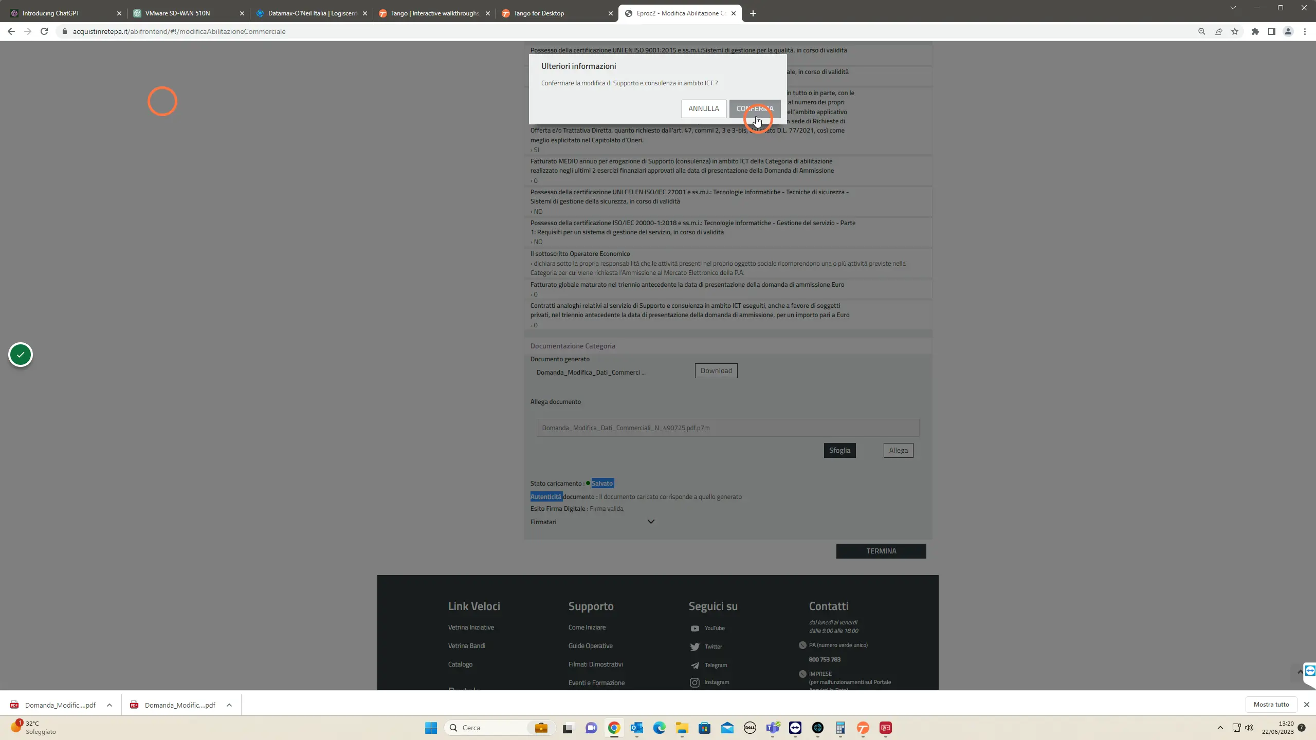The width and height of the screenshot is (1316, 740).
Task: Share this page icon in address bar
Action: pyautogui.click(x=1218, y=31)
